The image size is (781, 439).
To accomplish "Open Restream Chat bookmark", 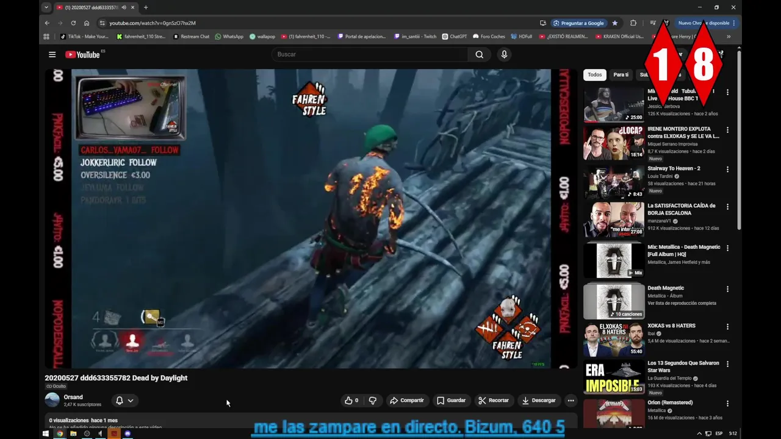I will pos(192,37).
